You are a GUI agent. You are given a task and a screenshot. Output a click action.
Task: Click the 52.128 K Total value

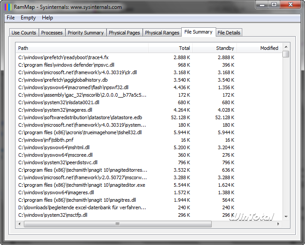click(x=180, y=117)
